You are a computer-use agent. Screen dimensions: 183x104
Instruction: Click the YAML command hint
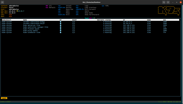[107, 6]
